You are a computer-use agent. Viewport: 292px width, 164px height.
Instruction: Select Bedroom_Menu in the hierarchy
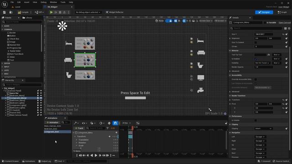pyautogui.click(x=17, y=95)
